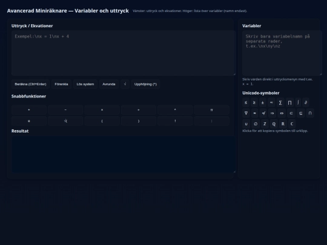Insert closing parenthesis quick function
Screen dimensions: 327x245
[x=139, y=121]
